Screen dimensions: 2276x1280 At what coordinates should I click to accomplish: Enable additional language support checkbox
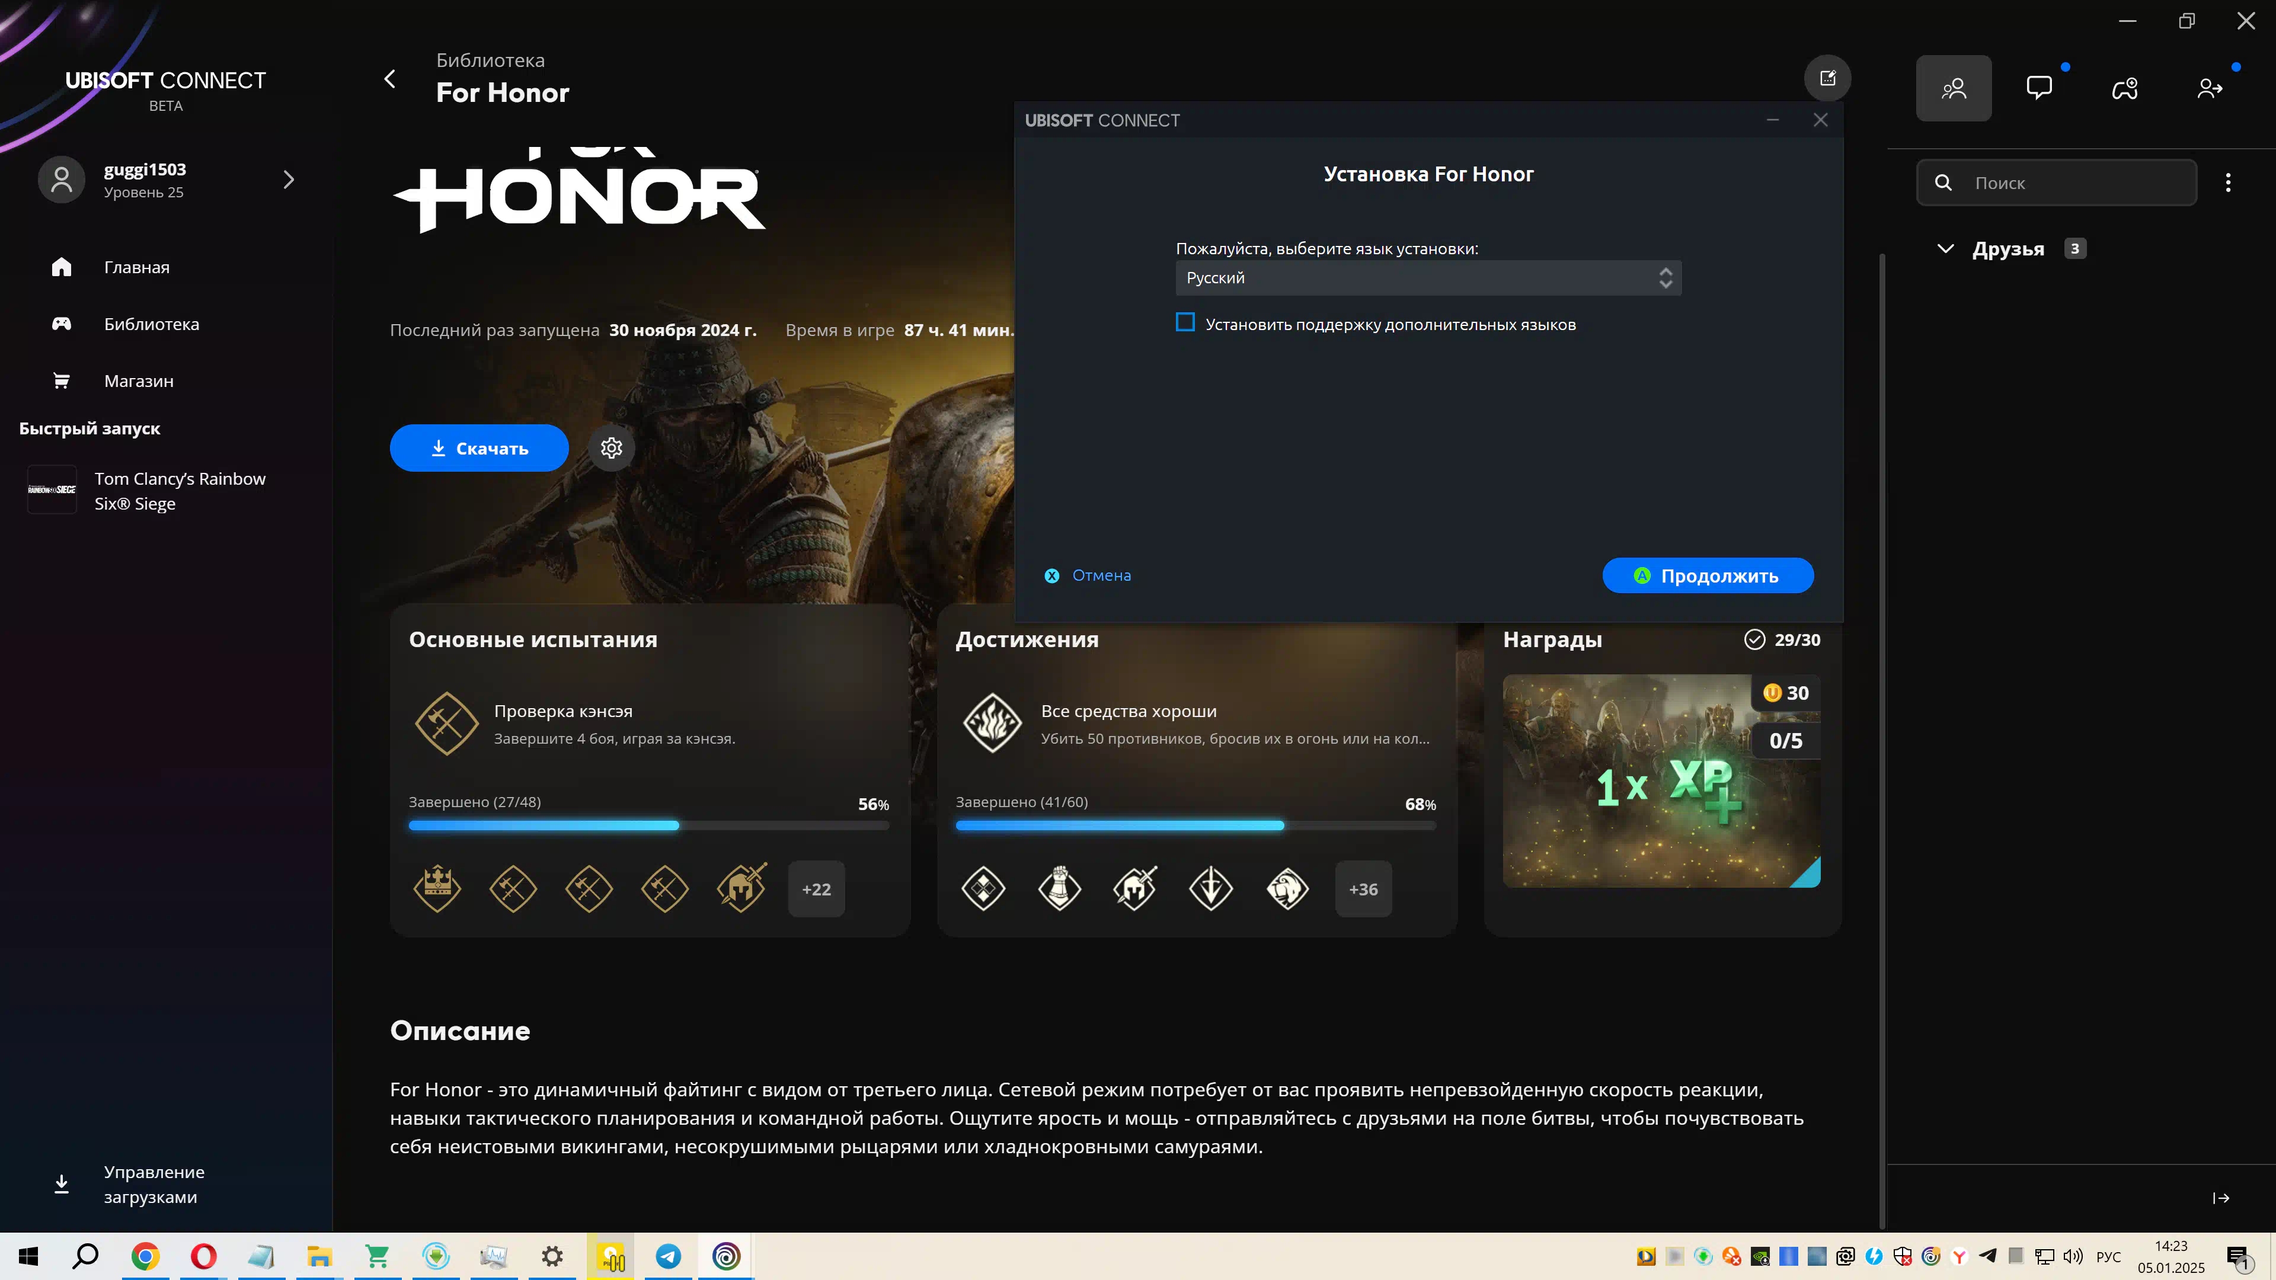(1185, 322)
